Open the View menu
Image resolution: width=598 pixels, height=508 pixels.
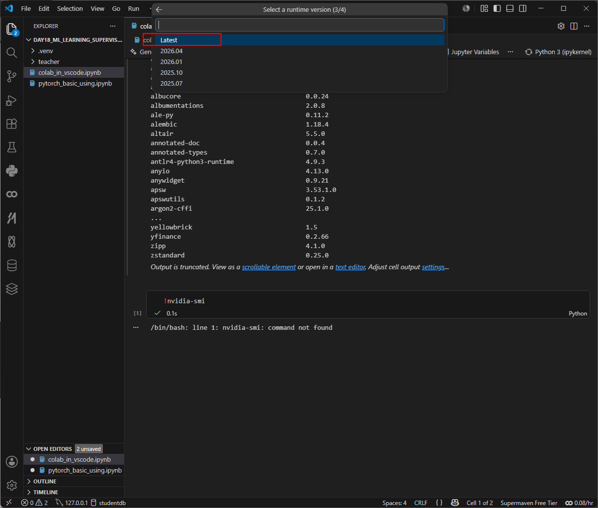point(97,8)
